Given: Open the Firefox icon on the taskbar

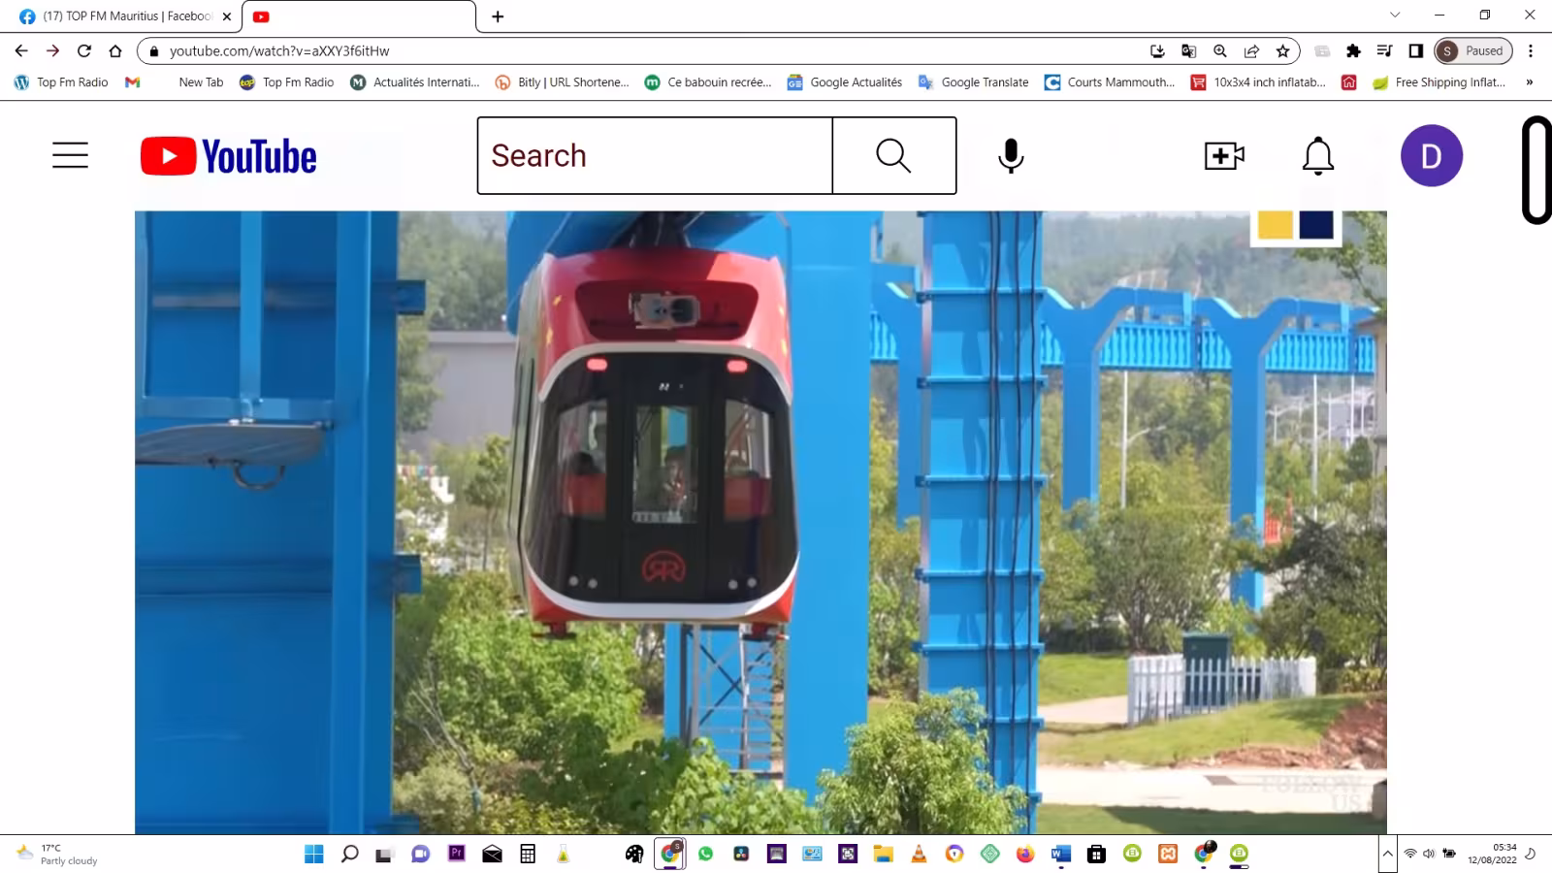Looking at the screenshot, I should 1025,854.
